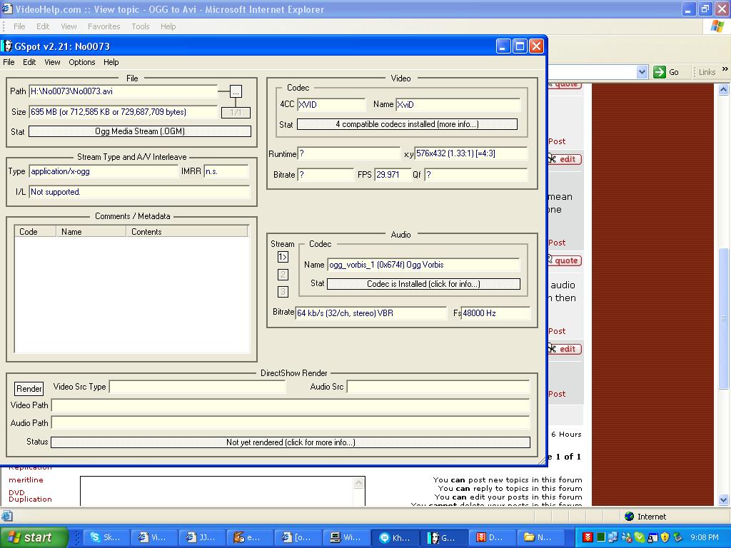Click the lower edit button in forum page
The image size is (731, 548).
(x=565, y=349)
